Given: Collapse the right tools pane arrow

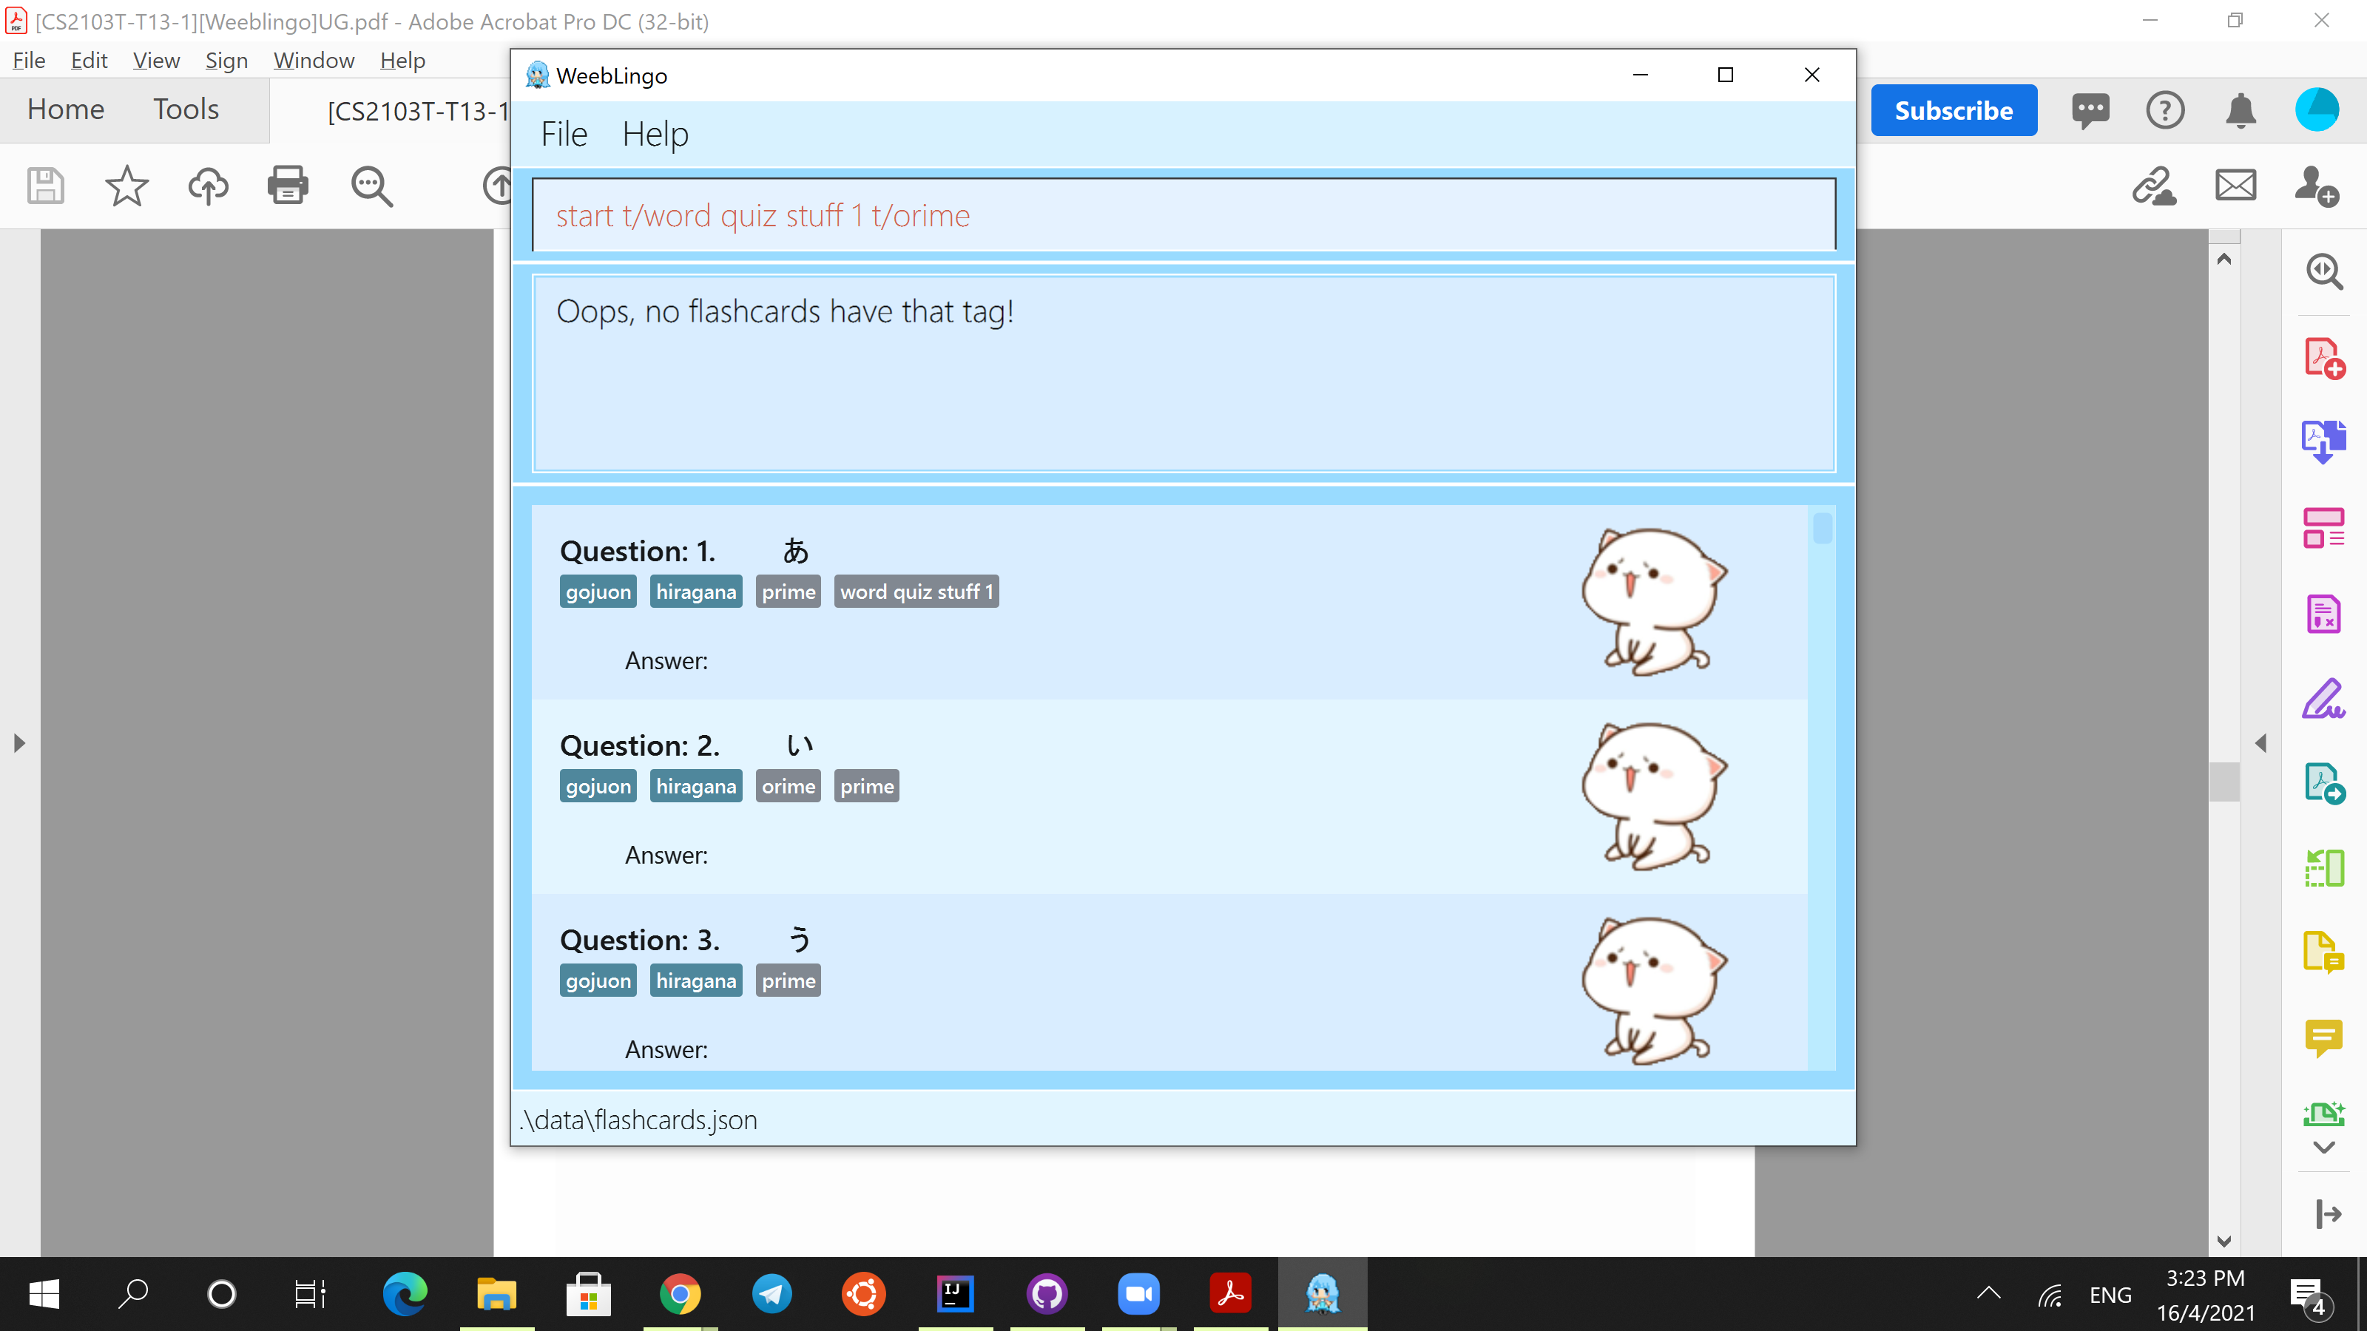Looking at the screenshot, I should tap(2260, 743).
